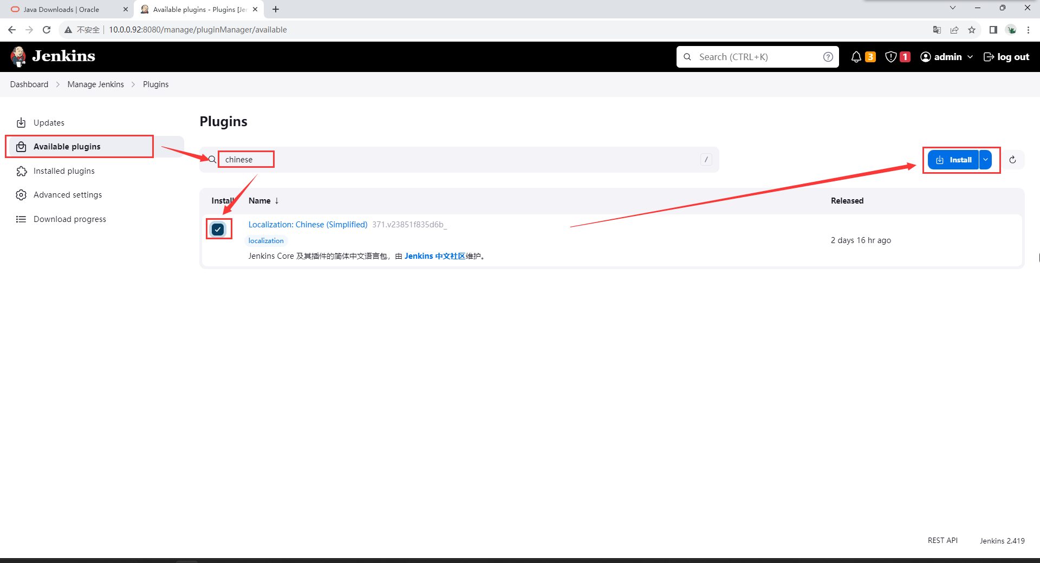Click the Jenkins Search (CTRL+K) box
Screen dimensions: 1040x563
pyautogui.click(x=757, y=57)
